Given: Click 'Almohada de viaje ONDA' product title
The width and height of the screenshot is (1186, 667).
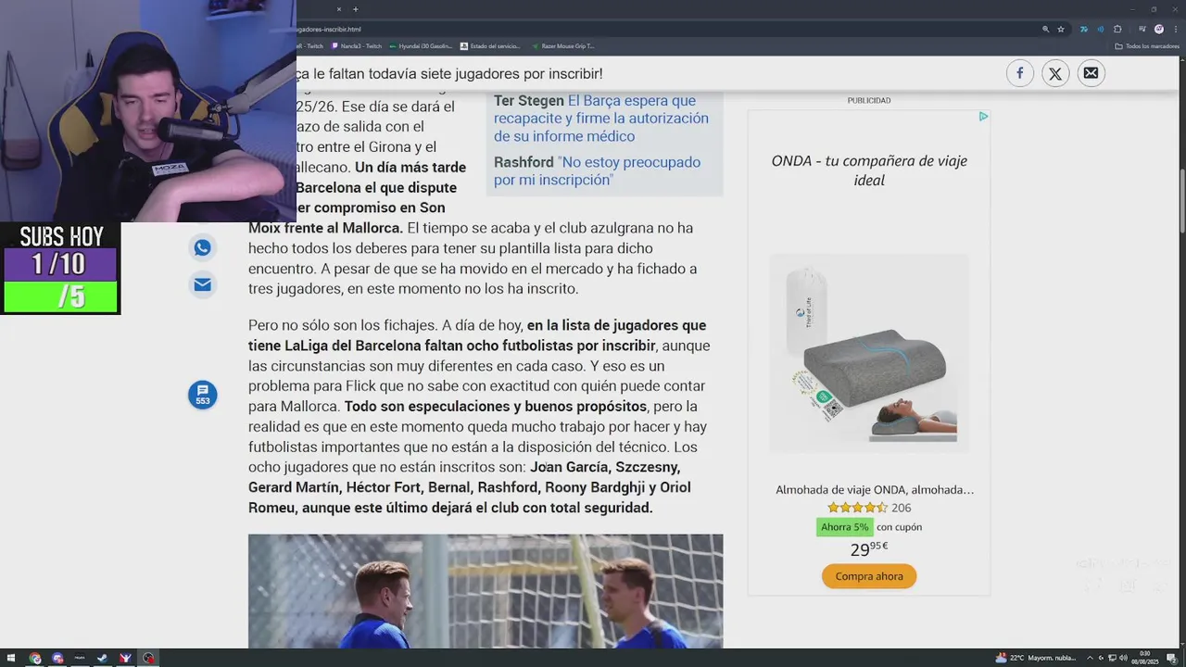Looking at the screenshot, I should (x=875, y=489).
